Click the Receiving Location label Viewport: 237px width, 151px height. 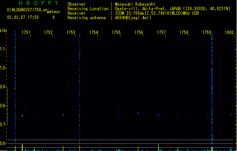[x=88, y=9]
